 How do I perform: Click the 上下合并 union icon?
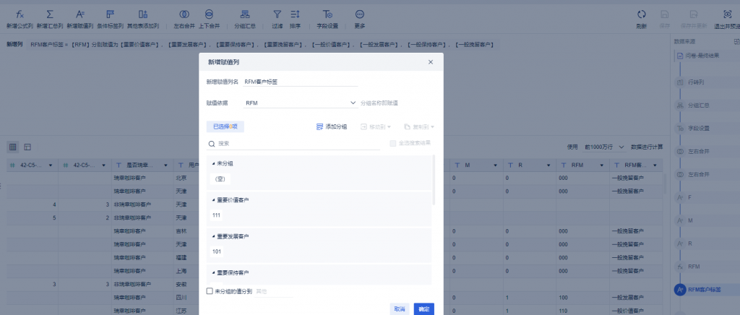[209, 14]
